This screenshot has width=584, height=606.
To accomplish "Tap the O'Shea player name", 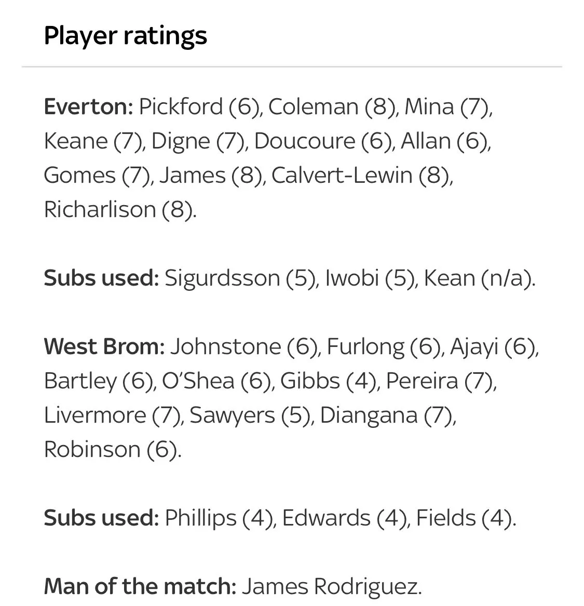I will point(198,381).
